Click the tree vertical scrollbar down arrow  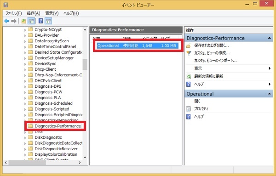85,157
